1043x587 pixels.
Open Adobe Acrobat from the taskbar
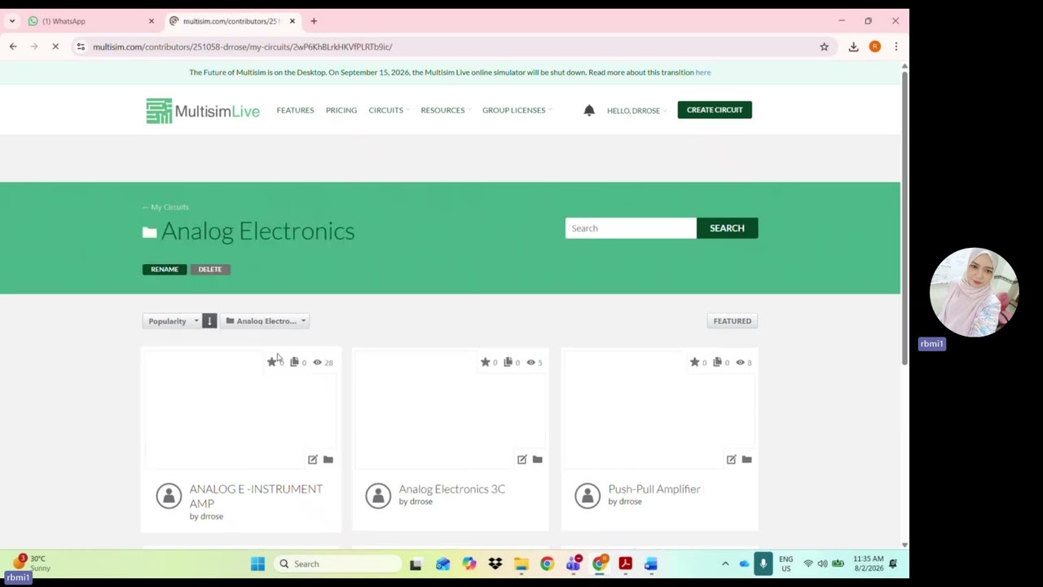[x=625, y=563]
